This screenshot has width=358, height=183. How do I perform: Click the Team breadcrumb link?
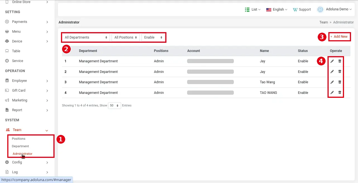coord(324,22)
